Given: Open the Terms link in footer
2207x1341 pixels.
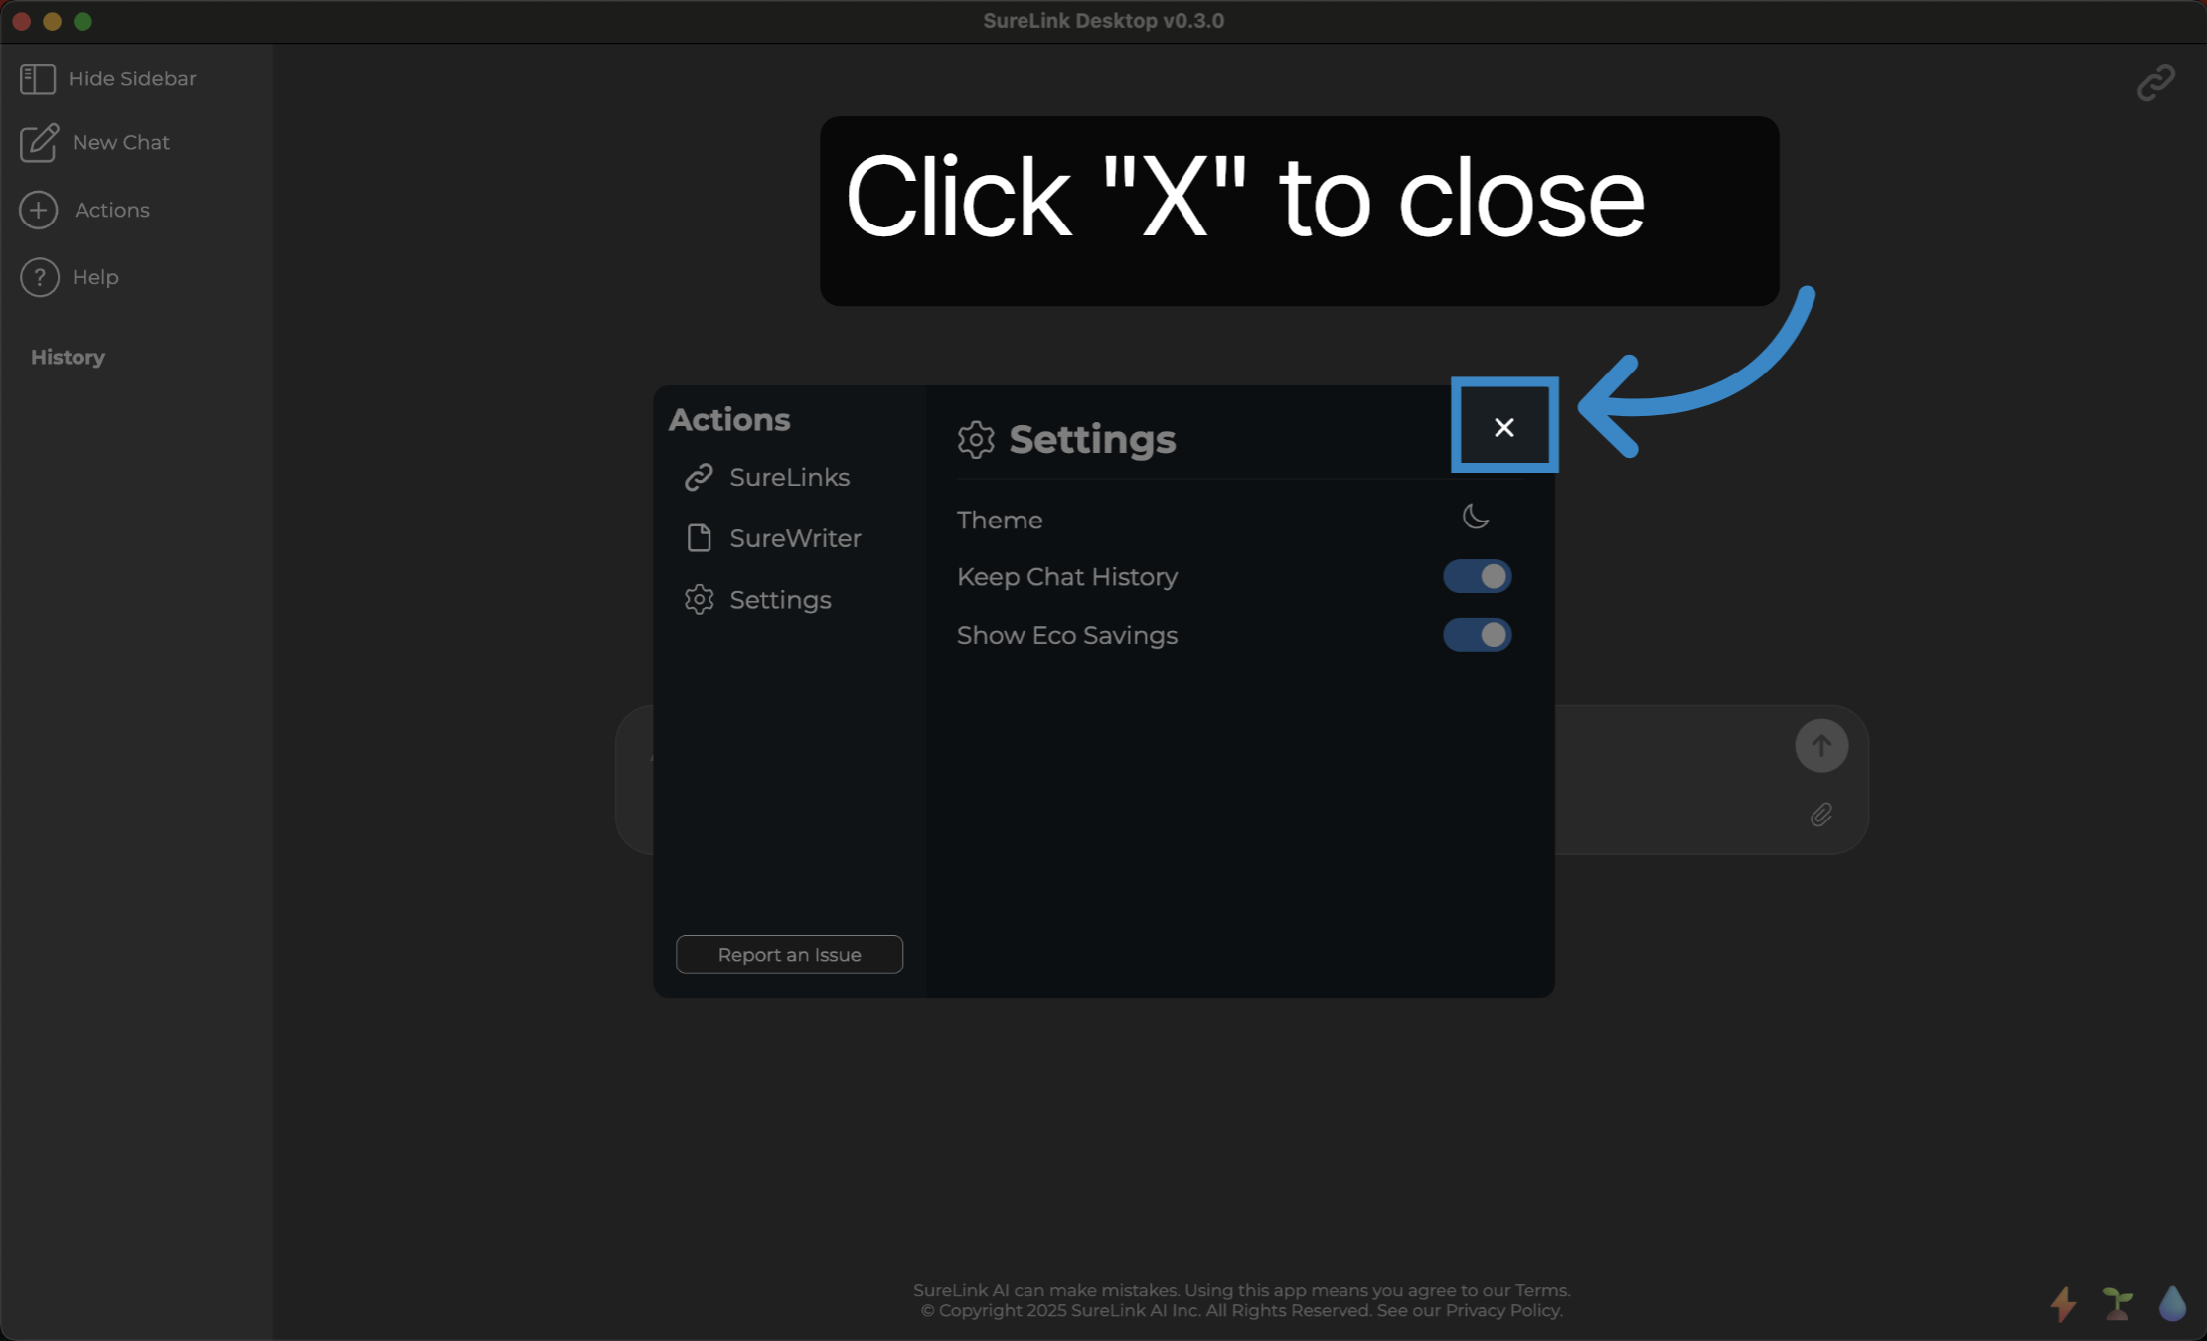Looking at the screenshot, I should (1540, 1290).
